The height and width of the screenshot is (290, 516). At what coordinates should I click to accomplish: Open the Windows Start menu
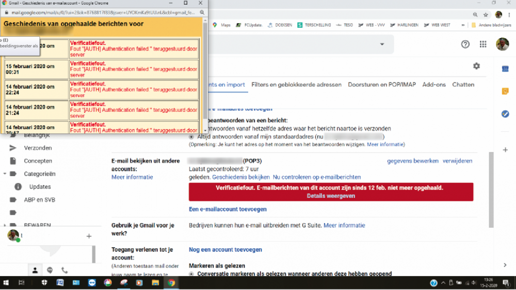pyautogui.click(x=6, y=283)
